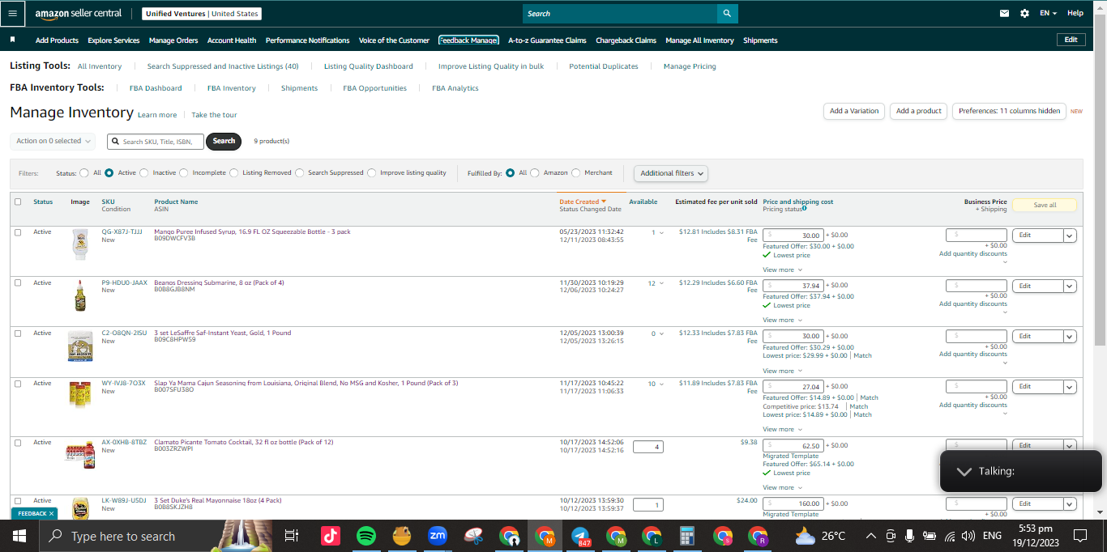Open the mail messages icon
Screen dimensions: 1107x552
(1004, 13)
